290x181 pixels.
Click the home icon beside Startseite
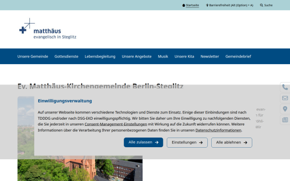point(184,5)
